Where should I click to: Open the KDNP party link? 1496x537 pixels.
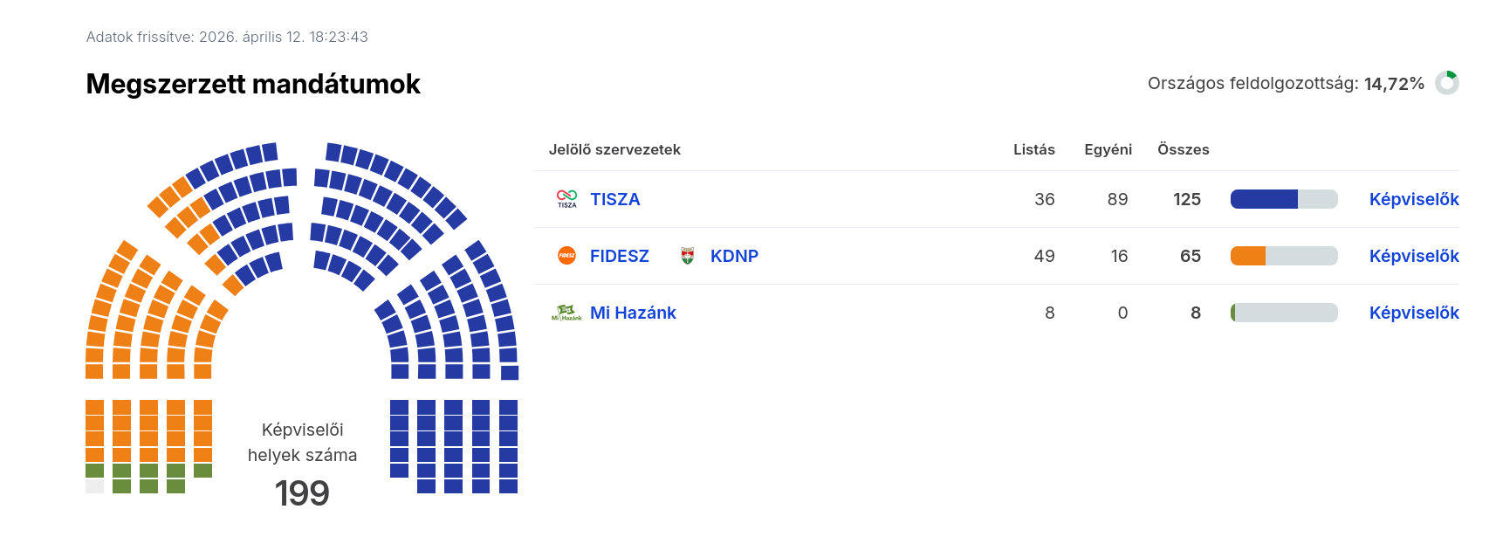click(734, 256)
